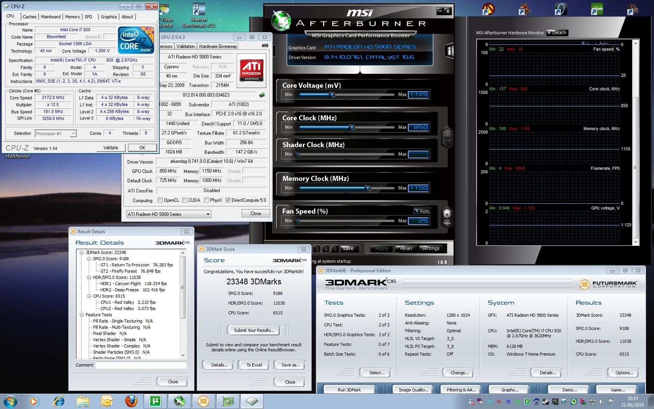Open the green pitch game desktop shortcut
The height and width of the screenshot is (409, 654).
(x=597, y=9)
